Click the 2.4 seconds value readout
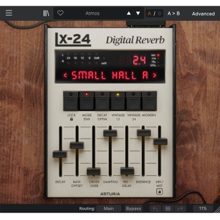Viewport: 220px width, 220px height. [139, 61]
